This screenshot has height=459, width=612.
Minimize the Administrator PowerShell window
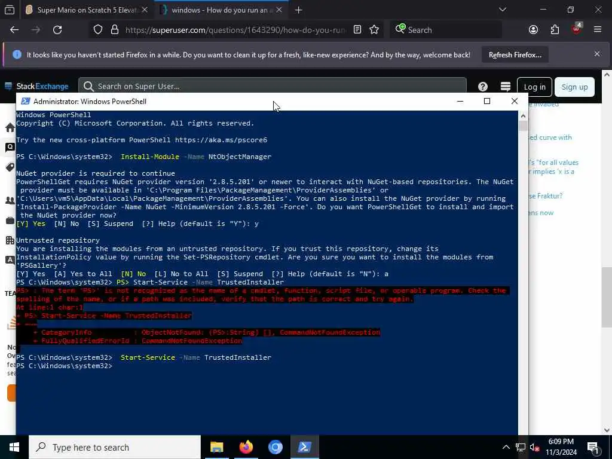click(x=460, y=102)
